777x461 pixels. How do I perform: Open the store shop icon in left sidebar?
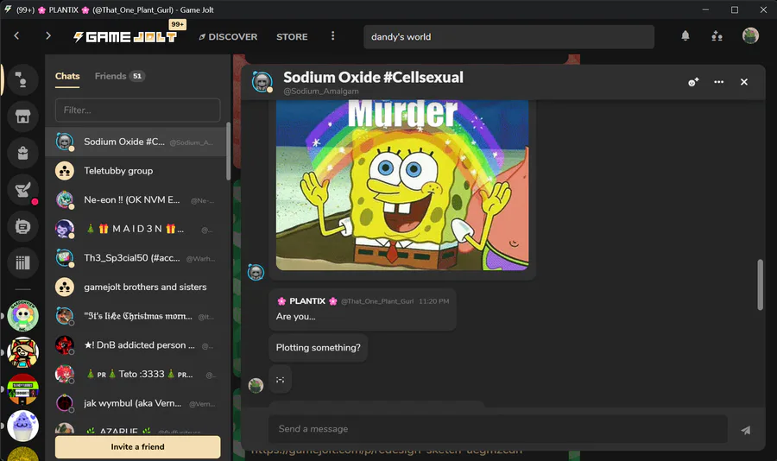tap(22, 117)
